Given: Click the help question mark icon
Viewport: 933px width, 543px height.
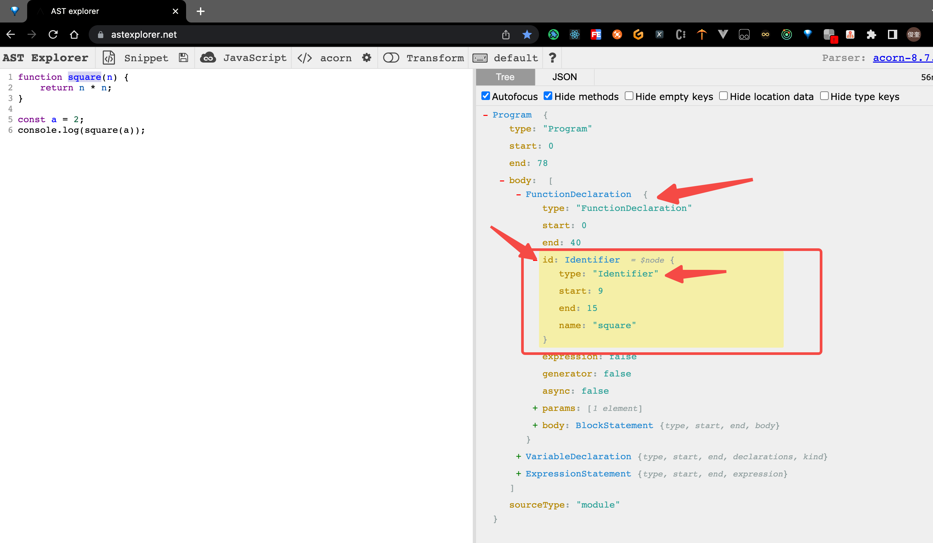Looking at the screenshot, I should 552,58.
